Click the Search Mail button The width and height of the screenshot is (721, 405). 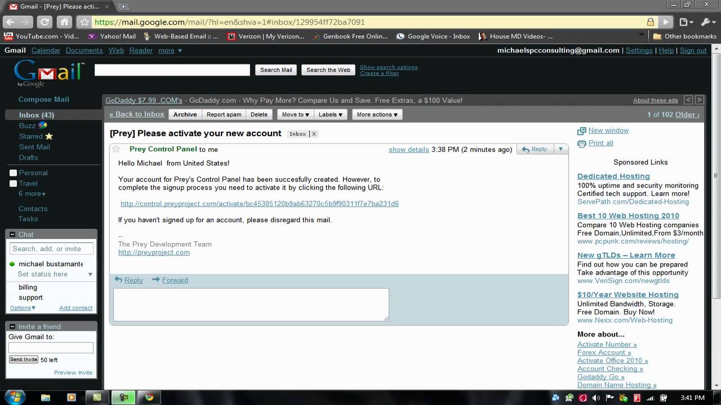276,70
